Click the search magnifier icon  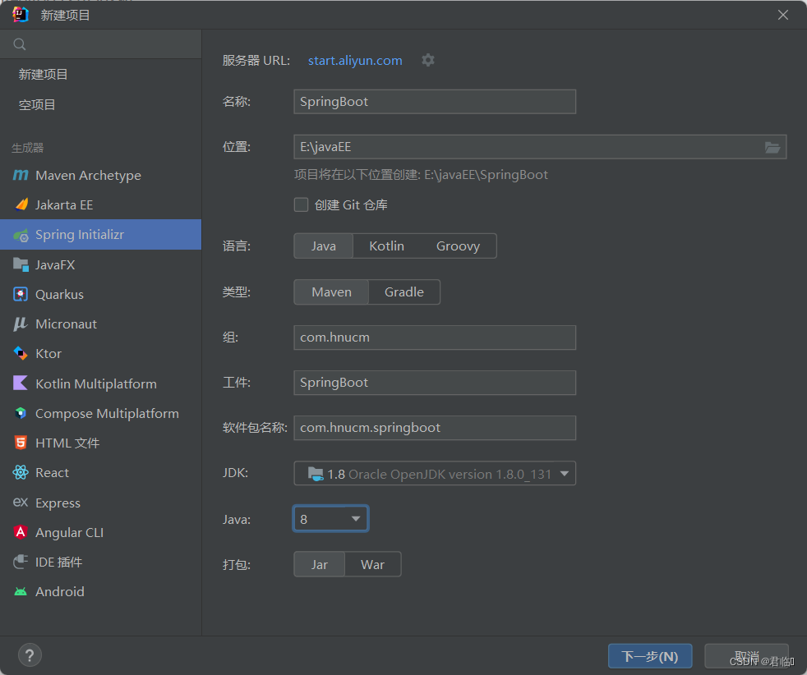click(20, 44)
